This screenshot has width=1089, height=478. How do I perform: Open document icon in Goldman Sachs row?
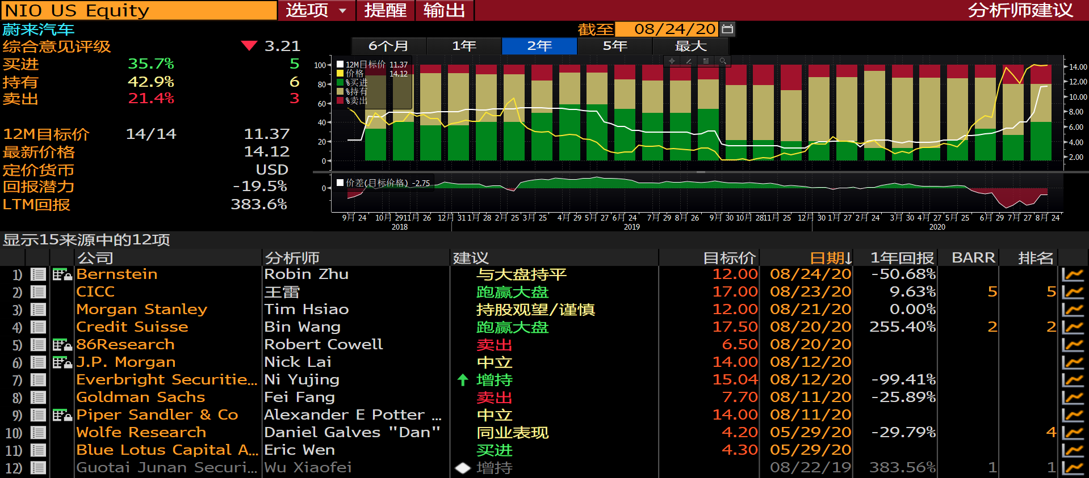point(38,397)
